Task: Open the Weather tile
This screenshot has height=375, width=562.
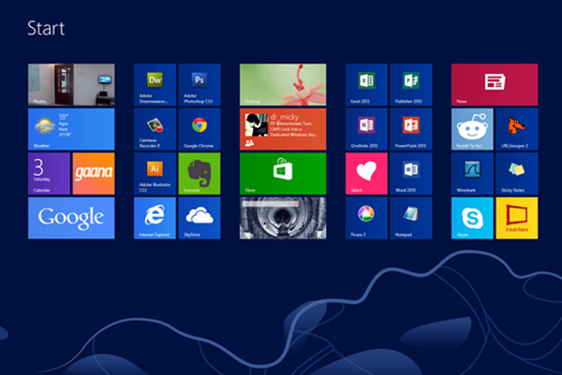Action: click(x=71, y=129)
